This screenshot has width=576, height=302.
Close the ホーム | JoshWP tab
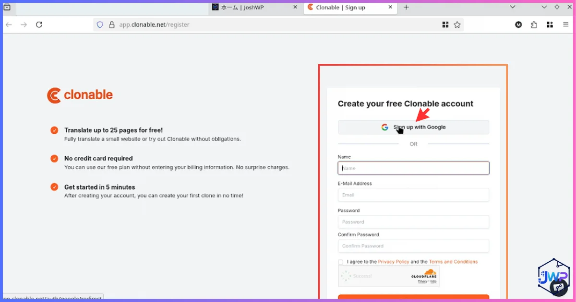click(294, 7)
